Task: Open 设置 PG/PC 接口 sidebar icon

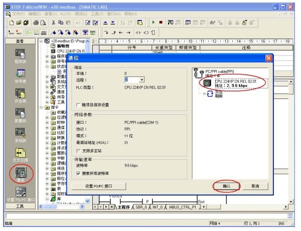Action: click(21, 194)
